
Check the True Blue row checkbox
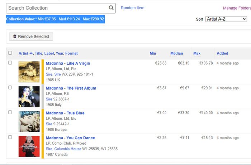point(10,112)
